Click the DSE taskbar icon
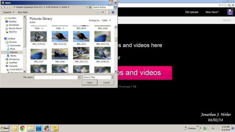Screen dimensions: 235x132 click(39, 128)
